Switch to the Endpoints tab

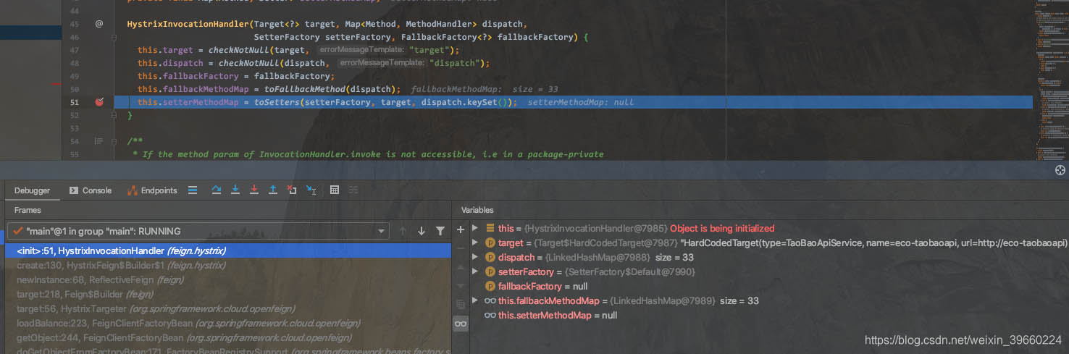[152, 190]
